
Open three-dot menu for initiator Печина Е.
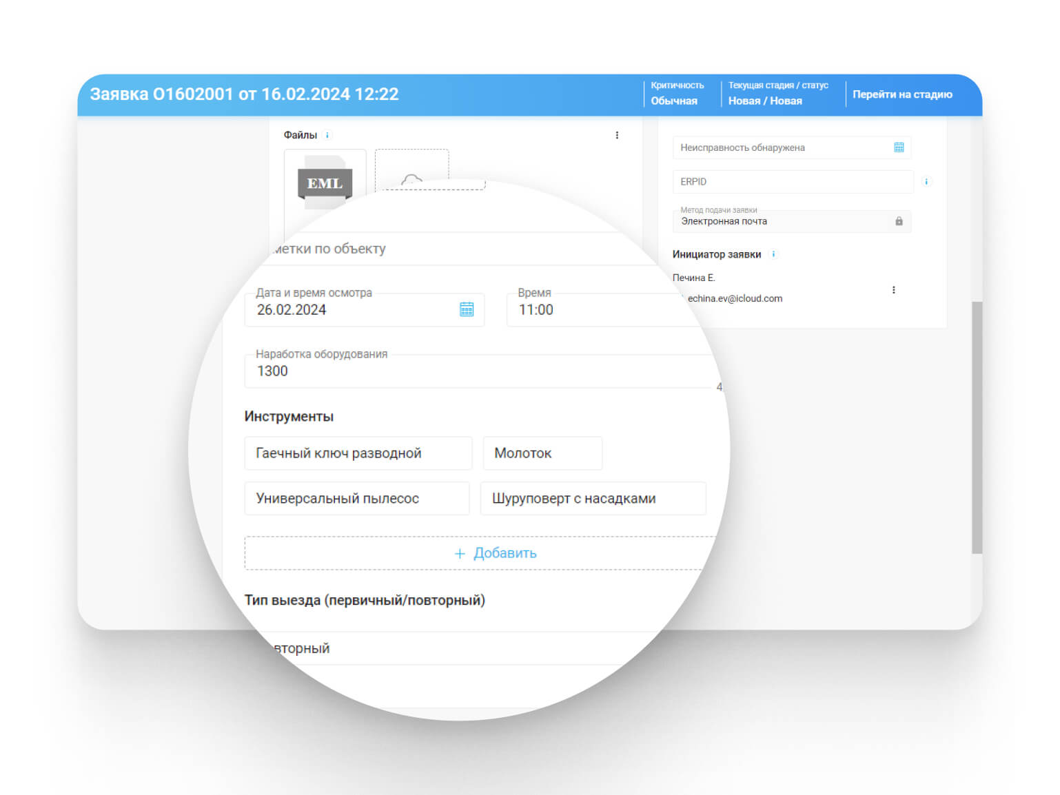click(x=894, y=290)
